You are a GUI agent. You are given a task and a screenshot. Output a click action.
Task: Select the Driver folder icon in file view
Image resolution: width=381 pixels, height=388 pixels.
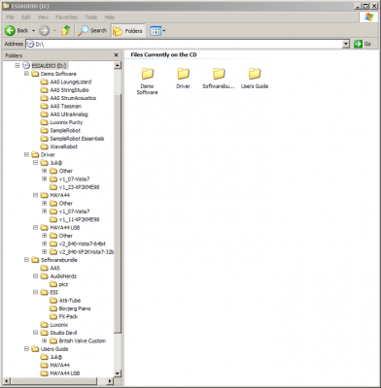click(183, 74)
